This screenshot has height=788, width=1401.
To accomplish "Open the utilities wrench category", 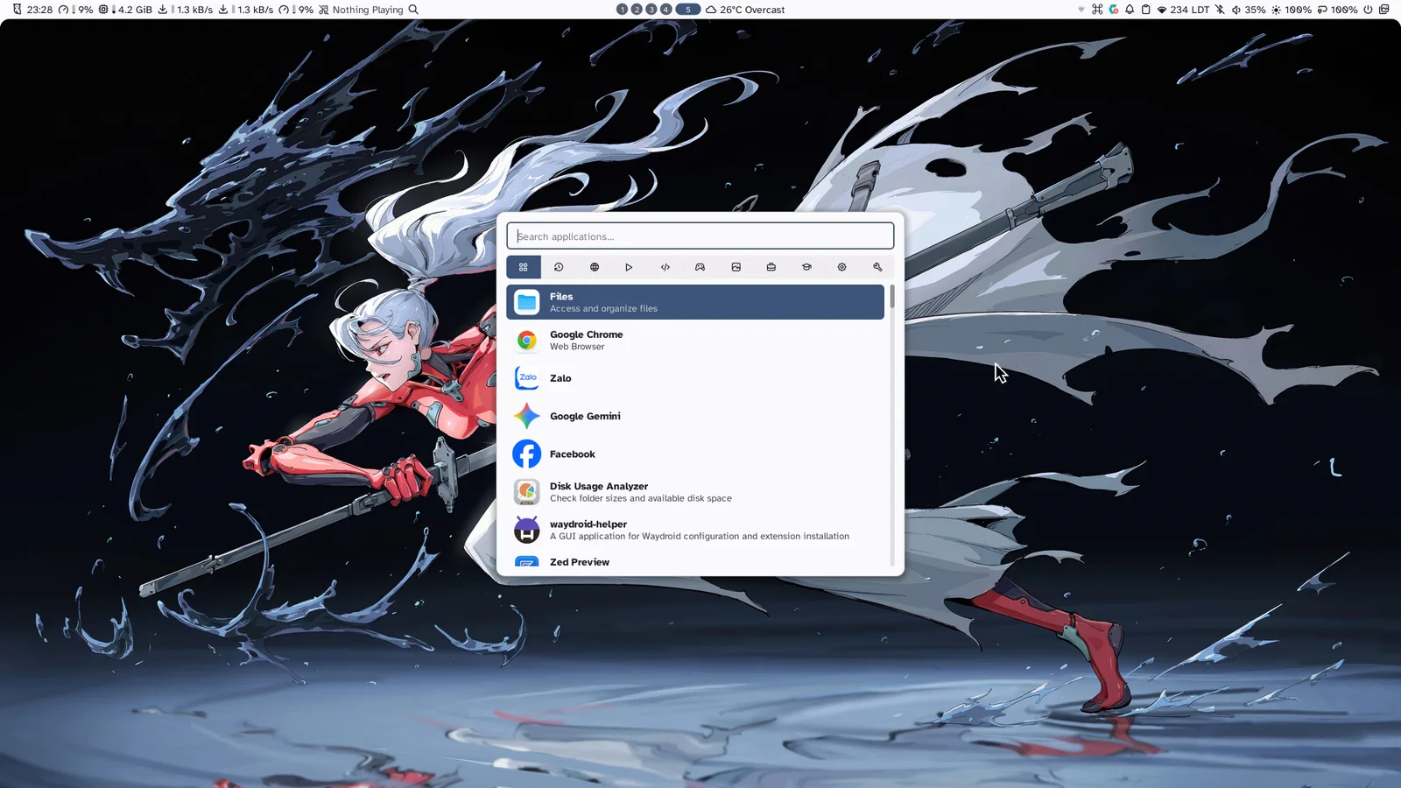I will pyautogui.click(x=877, y=267).
